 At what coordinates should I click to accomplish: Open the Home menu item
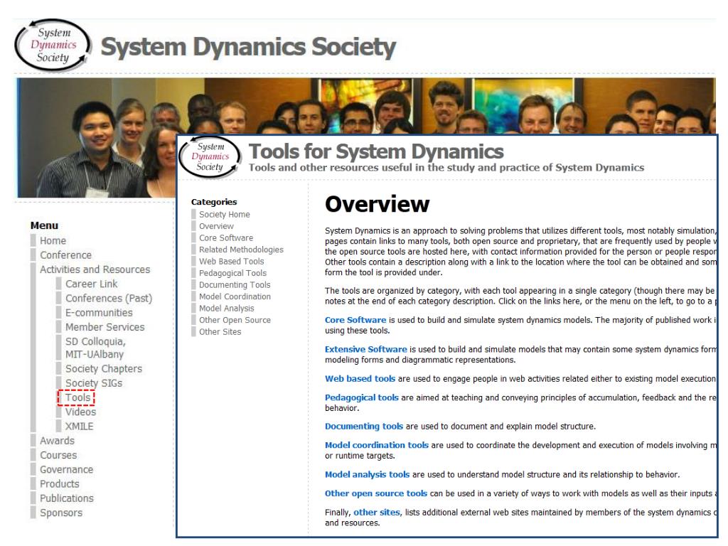[x=53, y=240]
